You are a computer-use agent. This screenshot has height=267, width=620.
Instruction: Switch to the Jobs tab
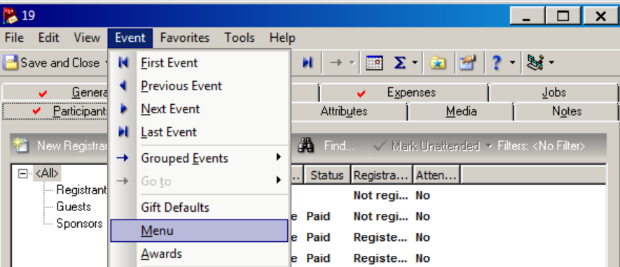(553, 93)
